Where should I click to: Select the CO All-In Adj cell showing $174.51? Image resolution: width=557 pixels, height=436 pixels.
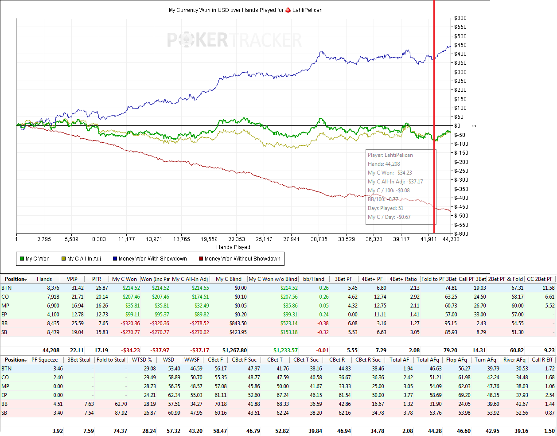pyautogui.click(x=200, y=297)
